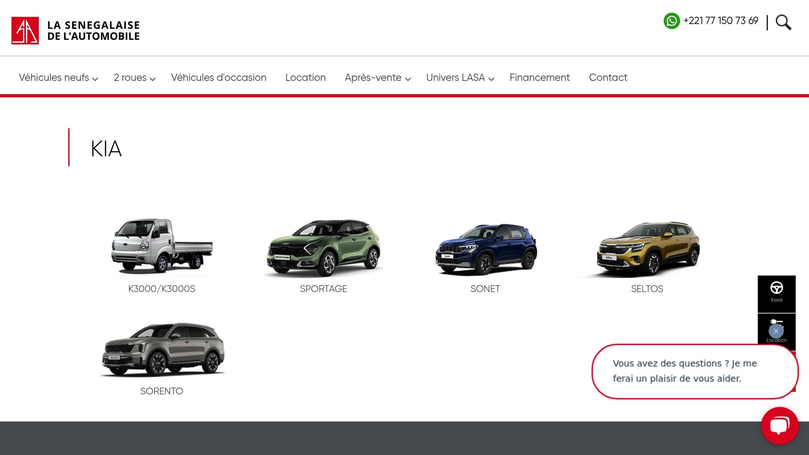Click the Après-vente menu label
The width and height of the screenshot is (809, 455).
point(373,77)
